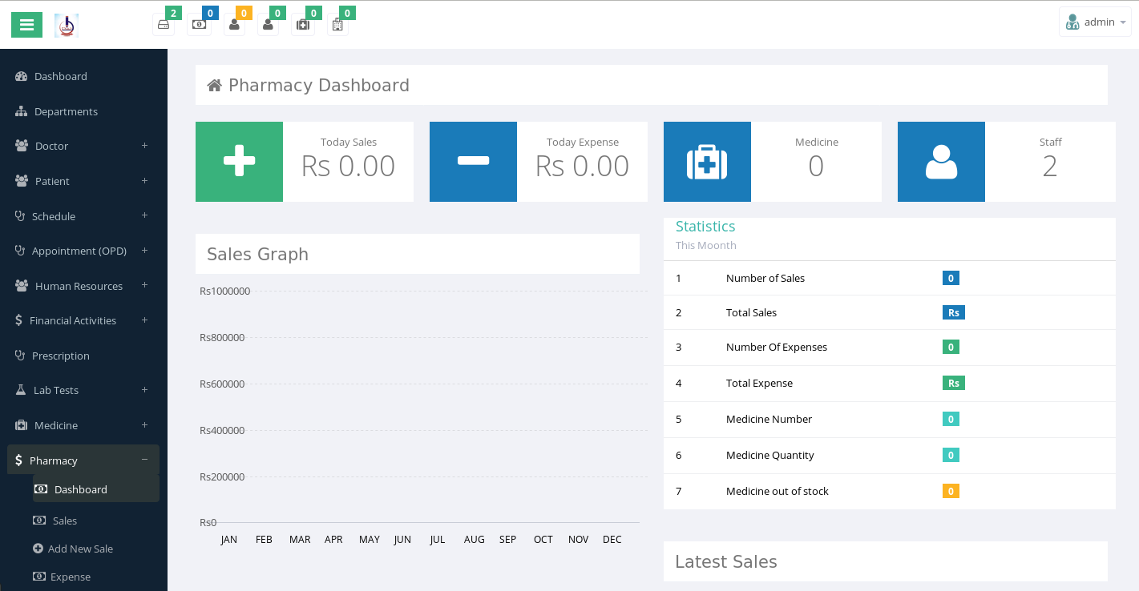
Task: Click the Number Of Expenses row label
Action: click(777, 347)
